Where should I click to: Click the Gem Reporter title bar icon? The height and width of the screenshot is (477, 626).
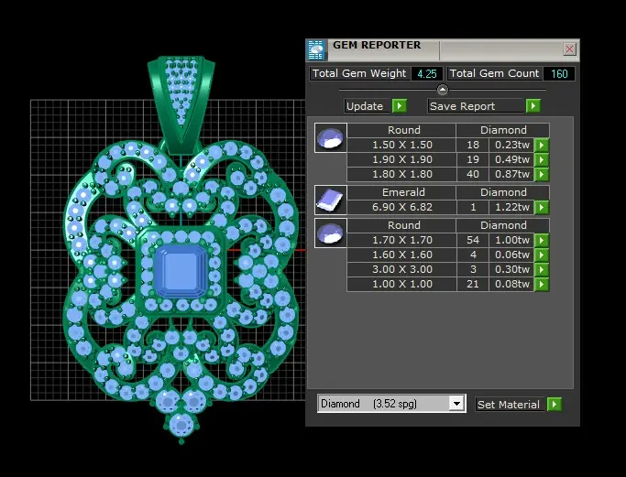[316, 49]
